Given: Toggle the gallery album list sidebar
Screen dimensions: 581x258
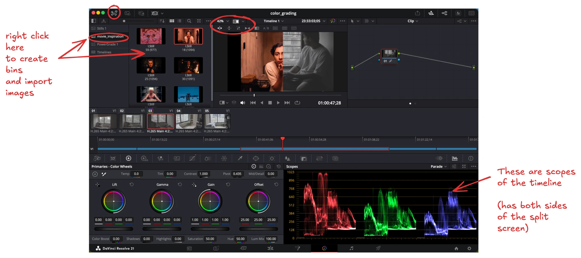Looking at the screenshot, I should [93, 21].
